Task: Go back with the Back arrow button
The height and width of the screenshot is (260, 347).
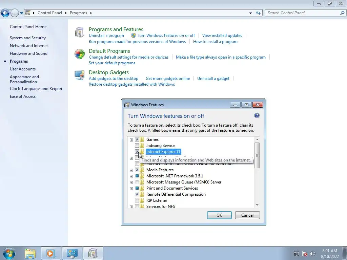Action: point(5,13)
